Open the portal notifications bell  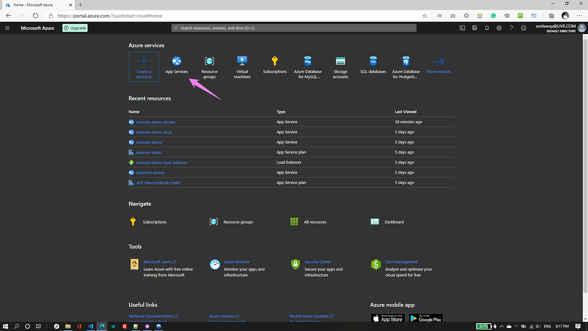[x=487, y=28]
